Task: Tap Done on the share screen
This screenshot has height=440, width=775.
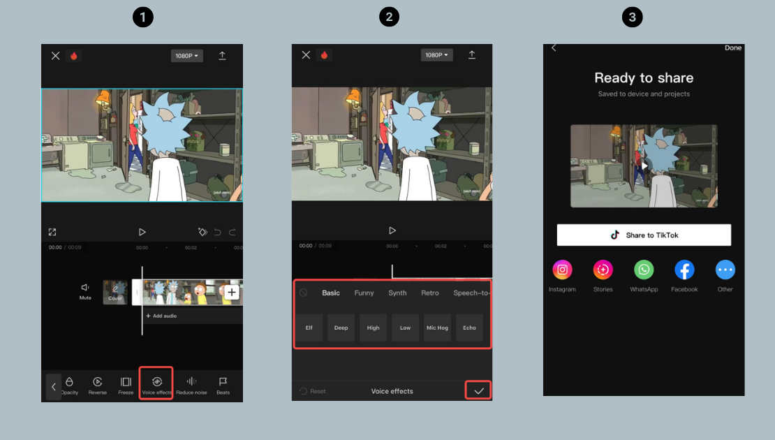Action: click(733, 48)
